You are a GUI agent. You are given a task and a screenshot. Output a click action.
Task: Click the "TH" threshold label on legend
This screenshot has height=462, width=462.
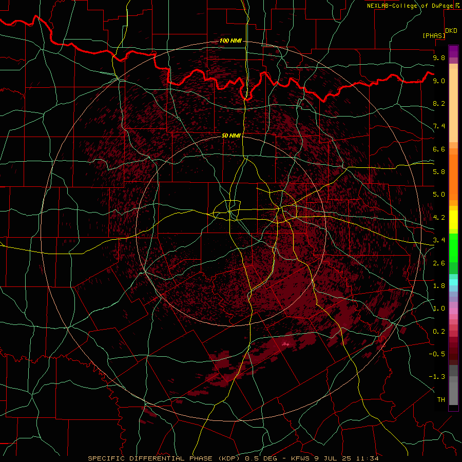click(x=441, y=400)
